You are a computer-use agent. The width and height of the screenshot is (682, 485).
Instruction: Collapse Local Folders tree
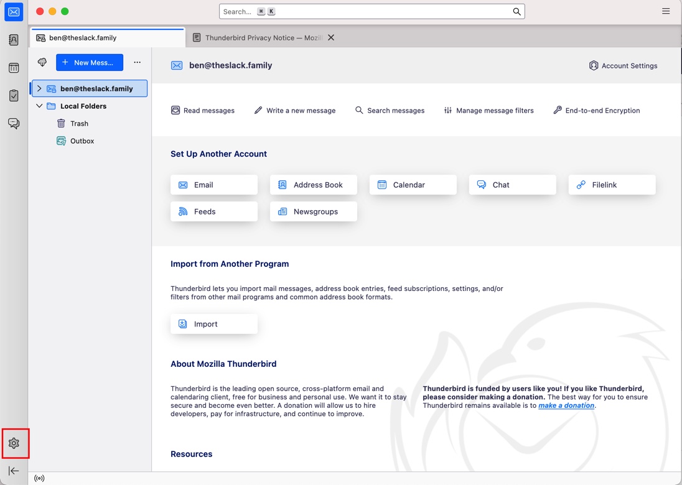point(39,106)
